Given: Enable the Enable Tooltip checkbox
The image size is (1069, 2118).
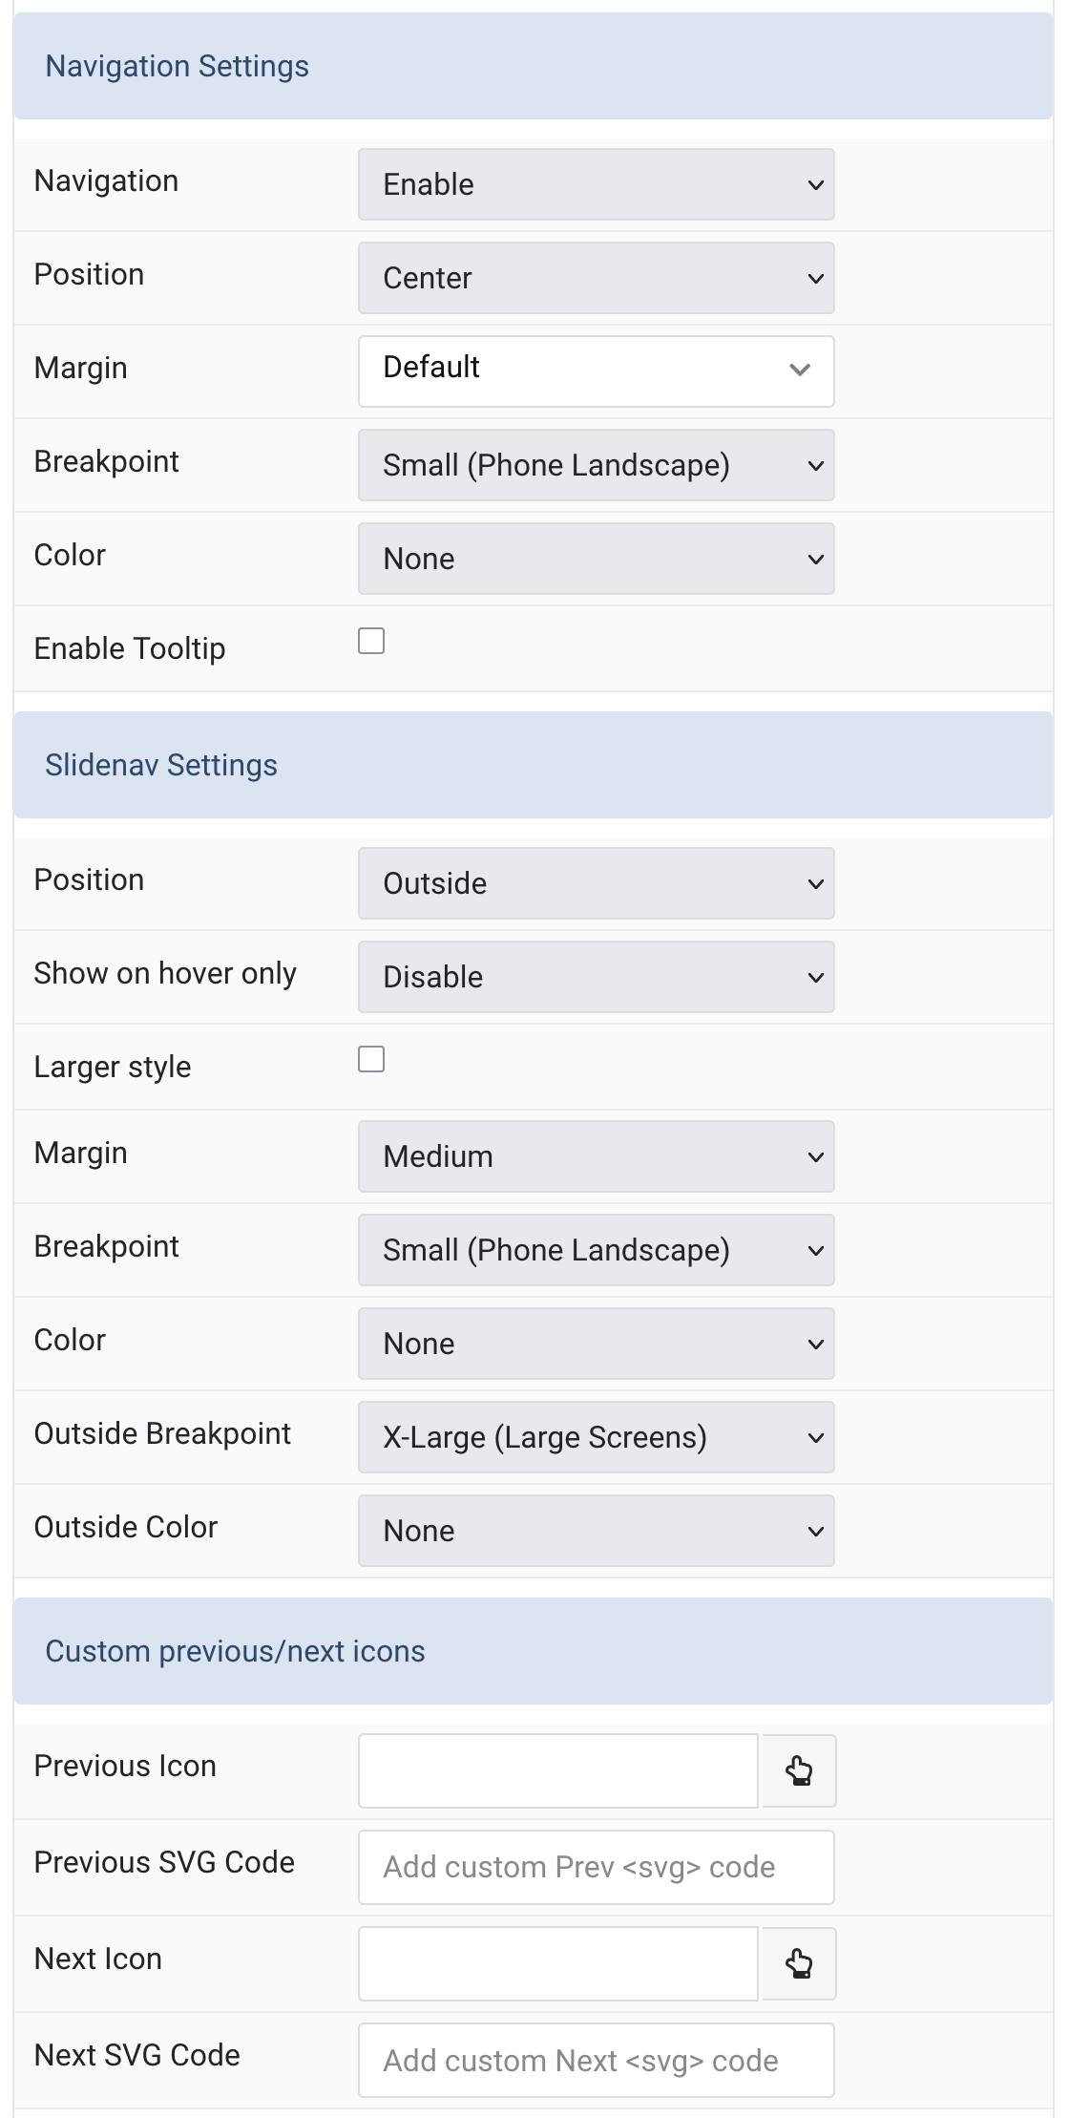Looking at the screenshot, I should tap(371, 641).
